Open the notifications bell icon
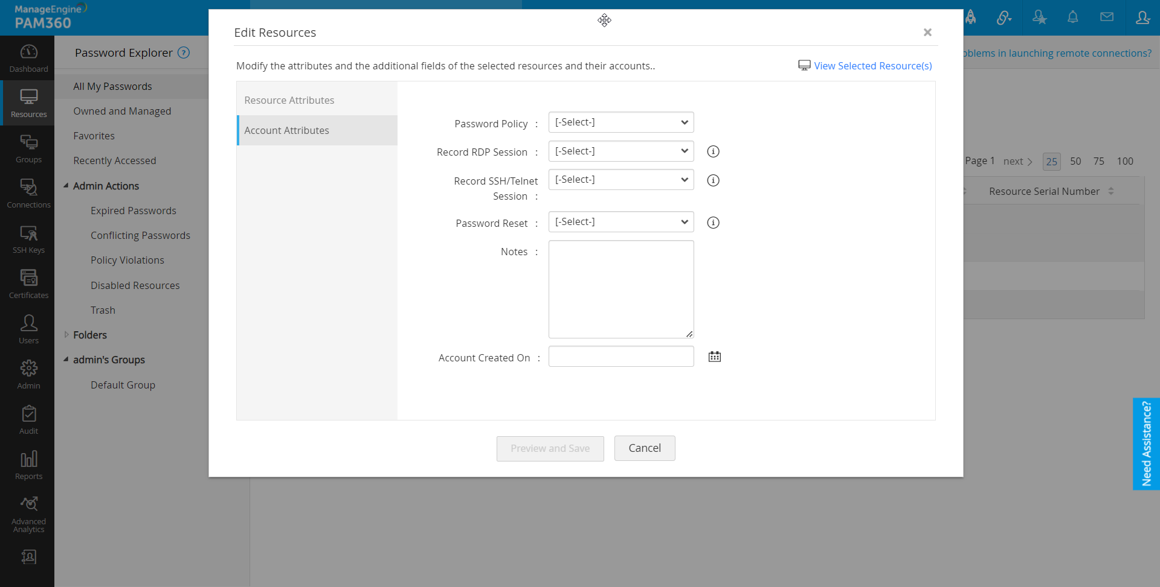1160x587 pixels. click(x=1073, y=17)
